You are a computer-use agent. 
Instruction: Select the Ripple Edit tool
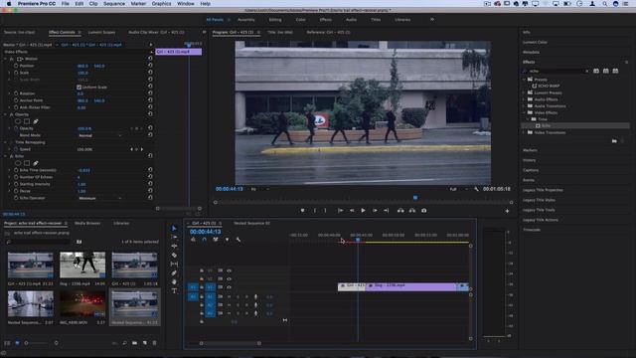click(x=174, y=246)
